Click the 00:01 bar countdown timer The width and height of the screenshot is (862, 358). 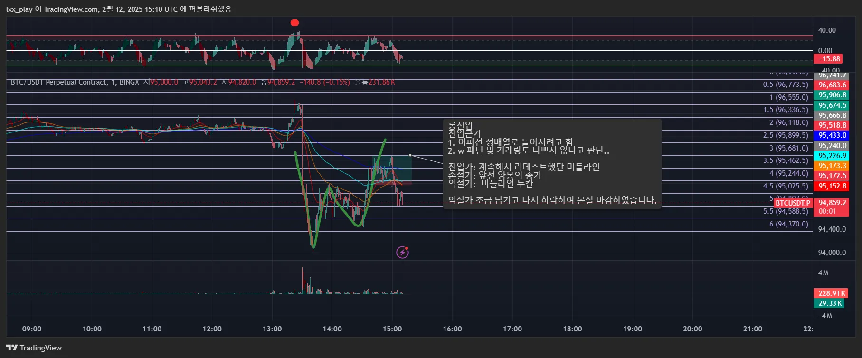click(x=827, y=211)
